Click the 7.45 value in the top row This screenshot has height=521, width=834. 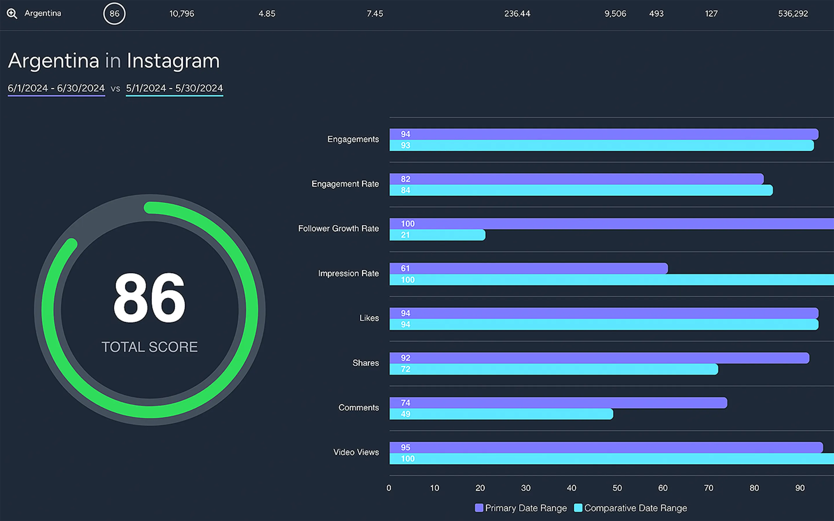[375, 14]
